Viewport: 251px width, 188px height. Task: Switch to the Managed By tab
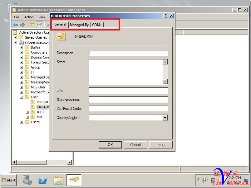pyautogui.click(x=79, y=25)
